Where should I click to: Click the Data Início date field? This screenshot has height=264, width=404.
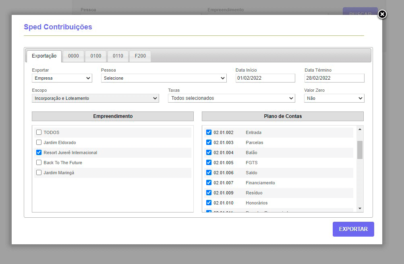tap(265, 78)
